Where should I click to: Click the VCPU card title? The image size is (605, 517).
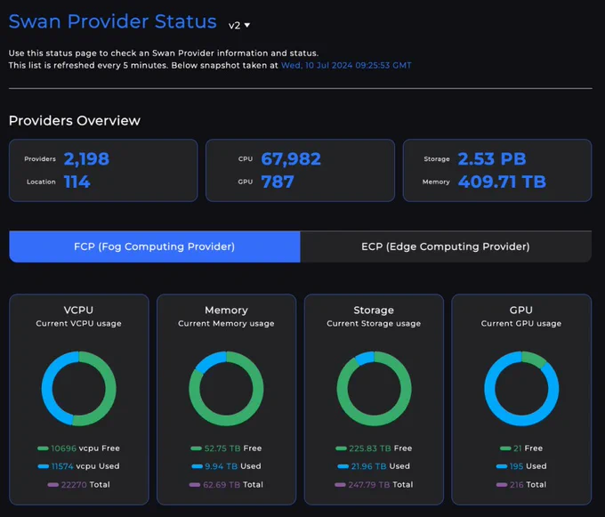[78, 311]
